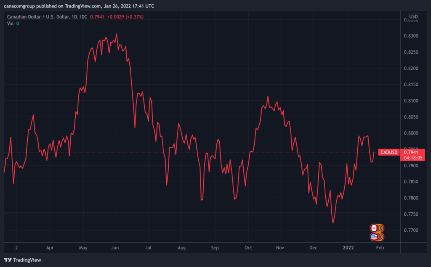Click the US flag event icon

point(373,237)
